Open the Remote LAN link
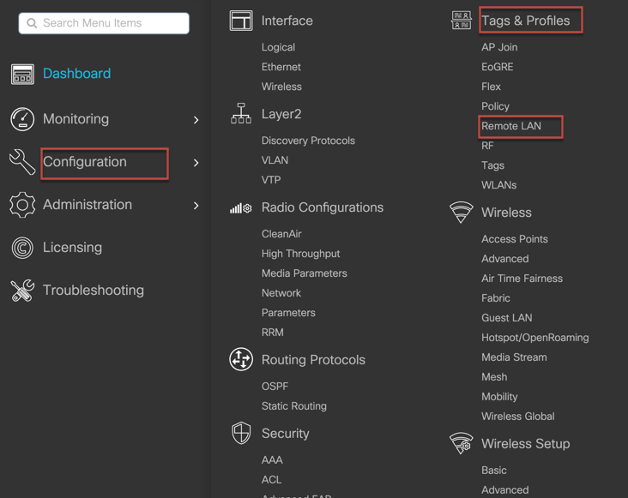Image resolution: width=628 pixels, height=498 pixels. [x=511, y=126]
